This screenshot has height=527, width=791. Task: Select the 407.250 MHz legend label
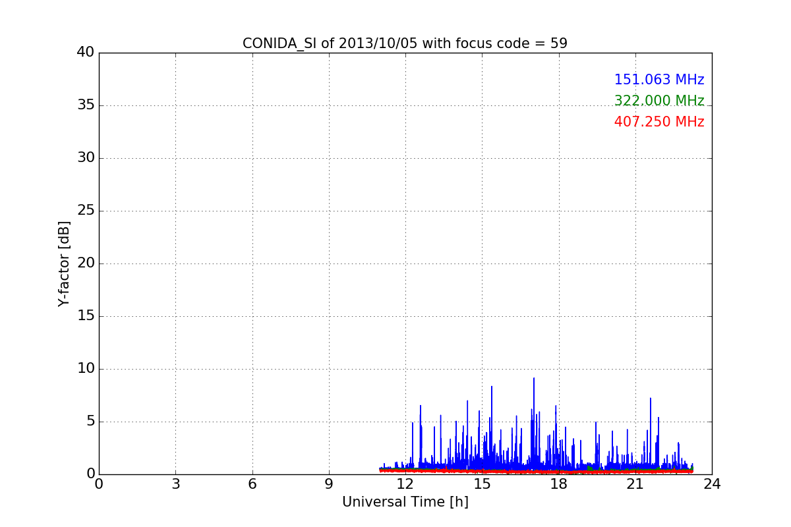click(x=659, y=122)
